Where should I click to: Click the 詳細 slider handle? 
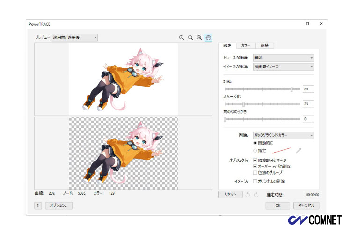pyautogui.click(x=292, y=89)
